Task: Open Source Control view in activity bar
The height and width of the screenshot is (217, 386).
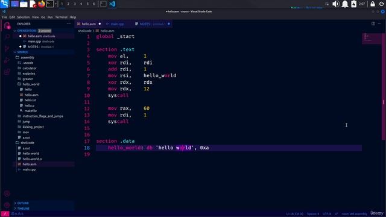Action: pyautogui.click(x=7, y=49)
